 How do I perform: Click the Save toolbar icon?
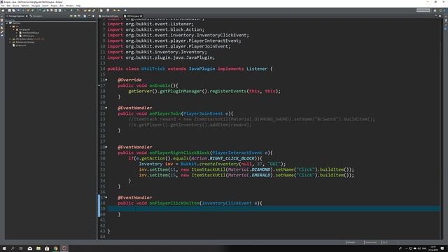9,10
